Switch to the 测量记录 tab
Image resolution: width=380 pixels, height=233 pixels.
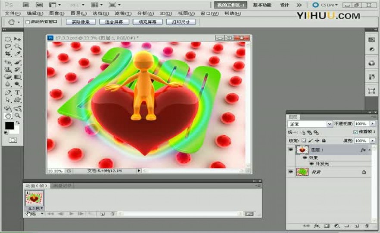62,186
